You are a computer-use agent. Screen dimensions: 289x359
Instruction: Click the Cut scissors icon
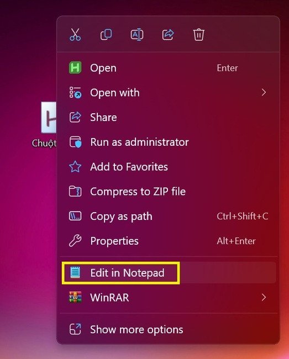(x=75, y=35)
